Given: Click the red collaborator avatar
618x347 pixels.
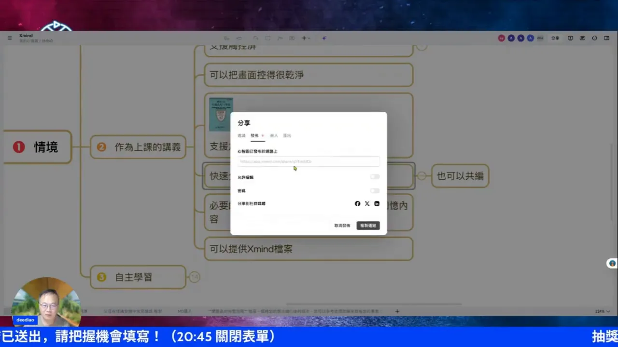Looking at the screenshot, I should pyautogui.click(x=501, y=38).
